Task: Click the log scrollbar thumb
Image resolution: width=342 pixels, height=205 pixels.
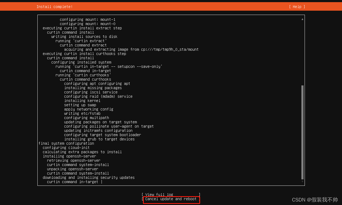Action: point(302,132)
